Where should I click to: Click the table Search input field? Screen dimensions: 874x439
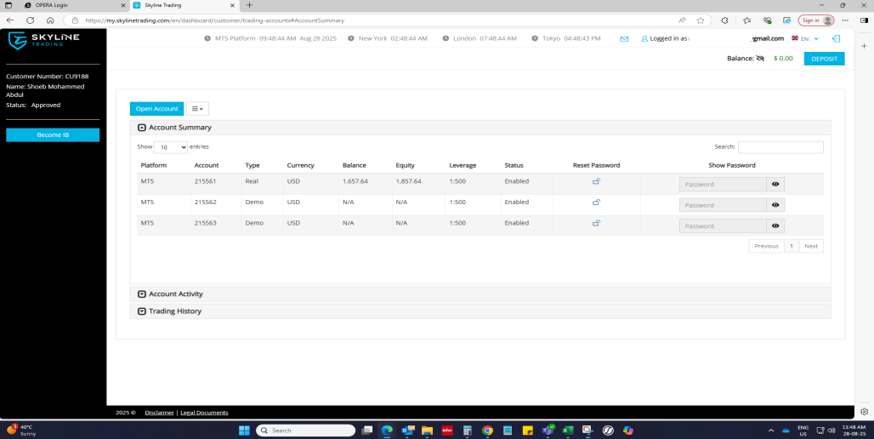coord(780,147)
